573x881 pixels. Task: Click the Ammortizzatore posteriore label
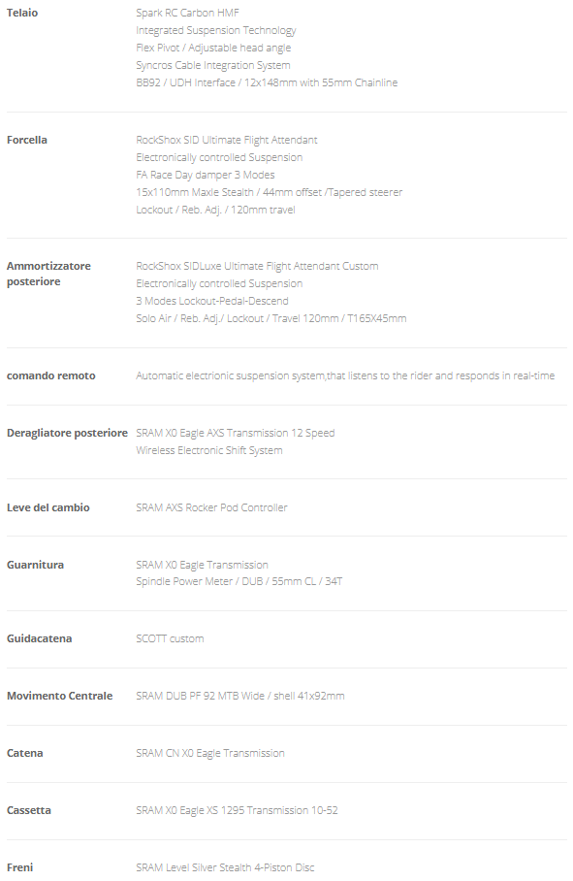point(48,274)
